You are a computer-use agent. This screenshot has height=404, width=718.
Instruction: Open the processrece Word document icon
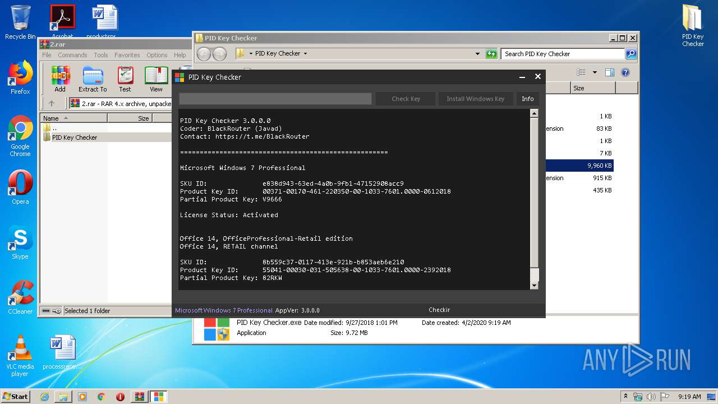pos(62,352)
